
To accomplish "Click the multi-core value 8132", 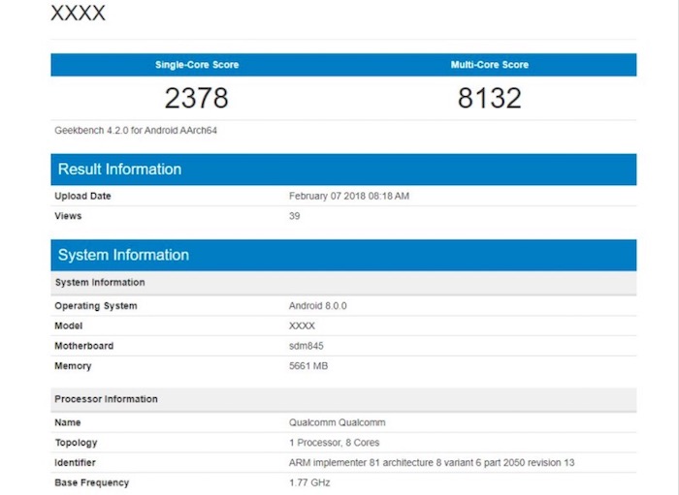I will click(489, 98).
